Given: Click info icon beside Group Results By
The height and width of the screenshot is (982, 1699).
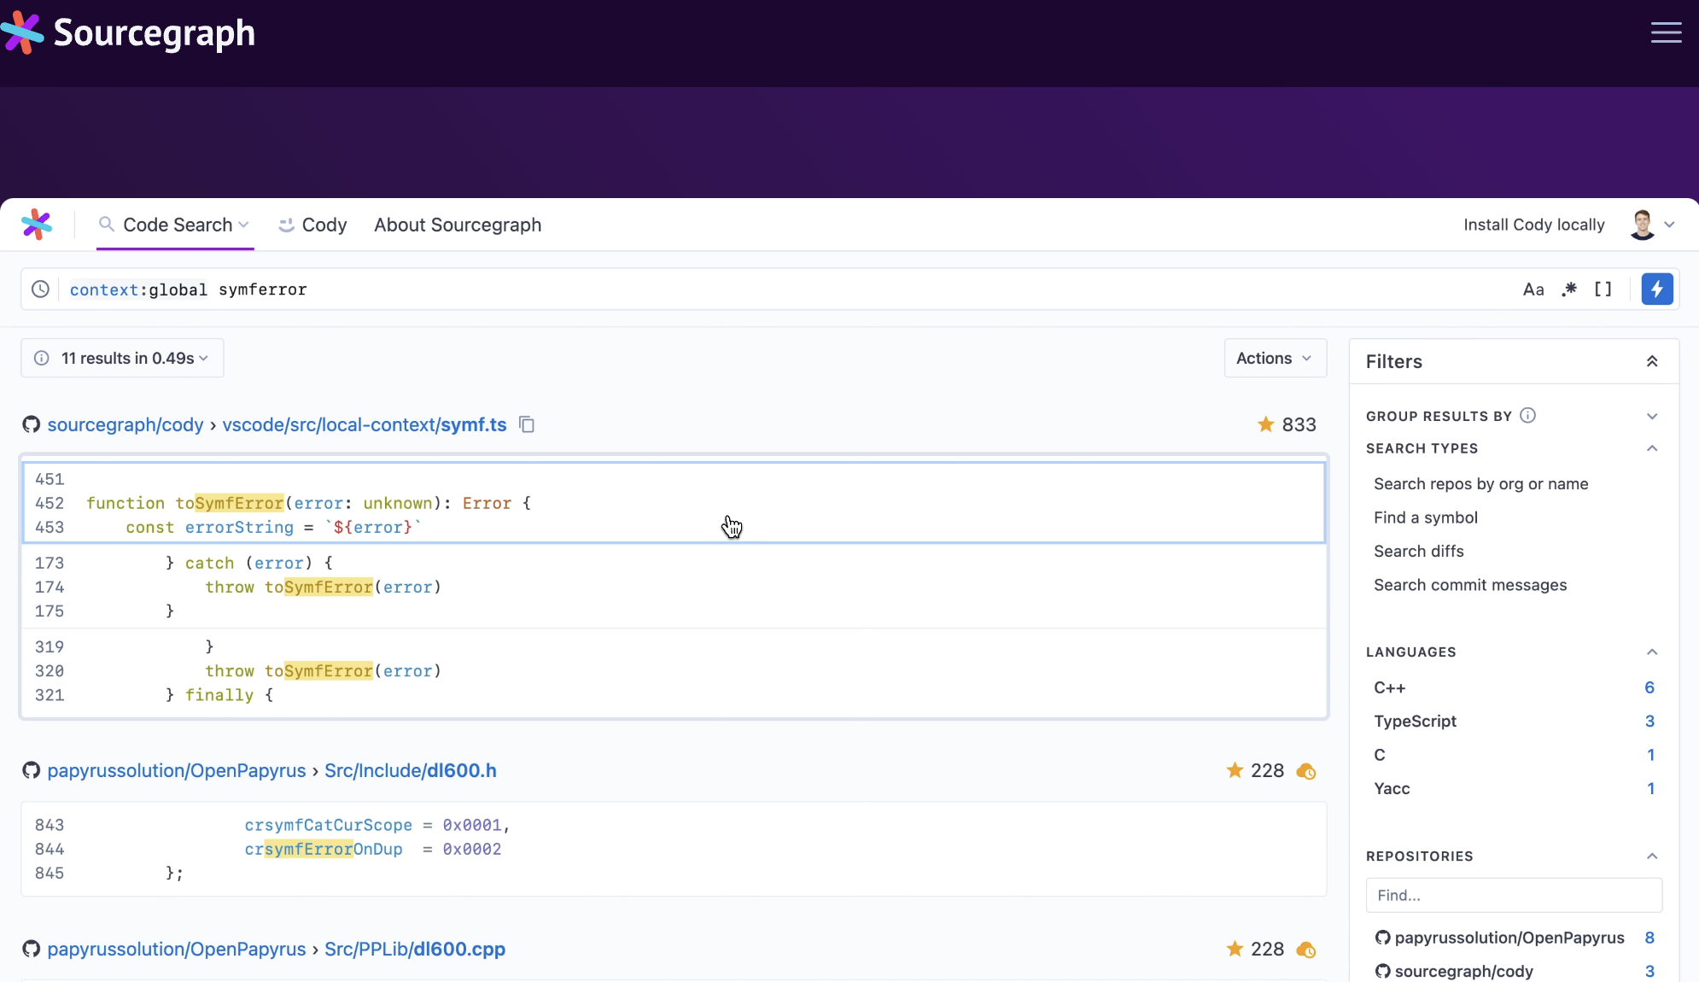Looking at the screenshot, I should (1528, 415).
